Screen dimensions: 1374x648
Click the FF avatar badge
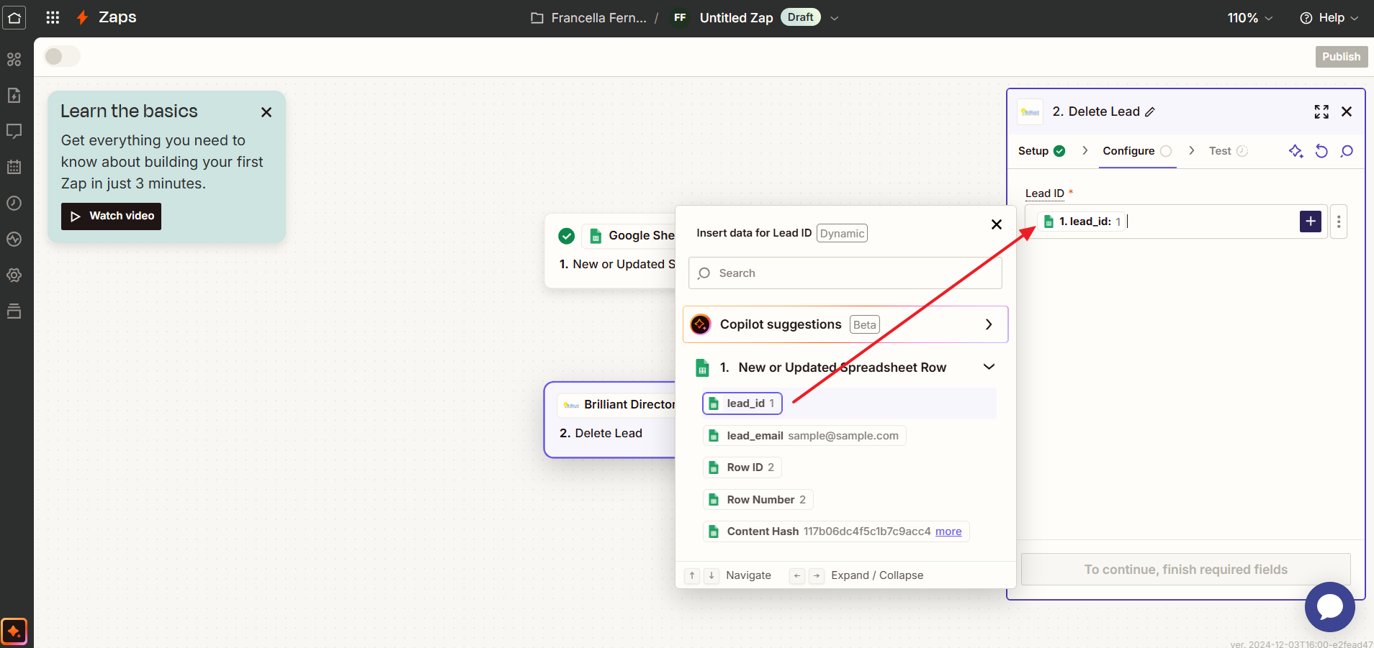[680, 18]
